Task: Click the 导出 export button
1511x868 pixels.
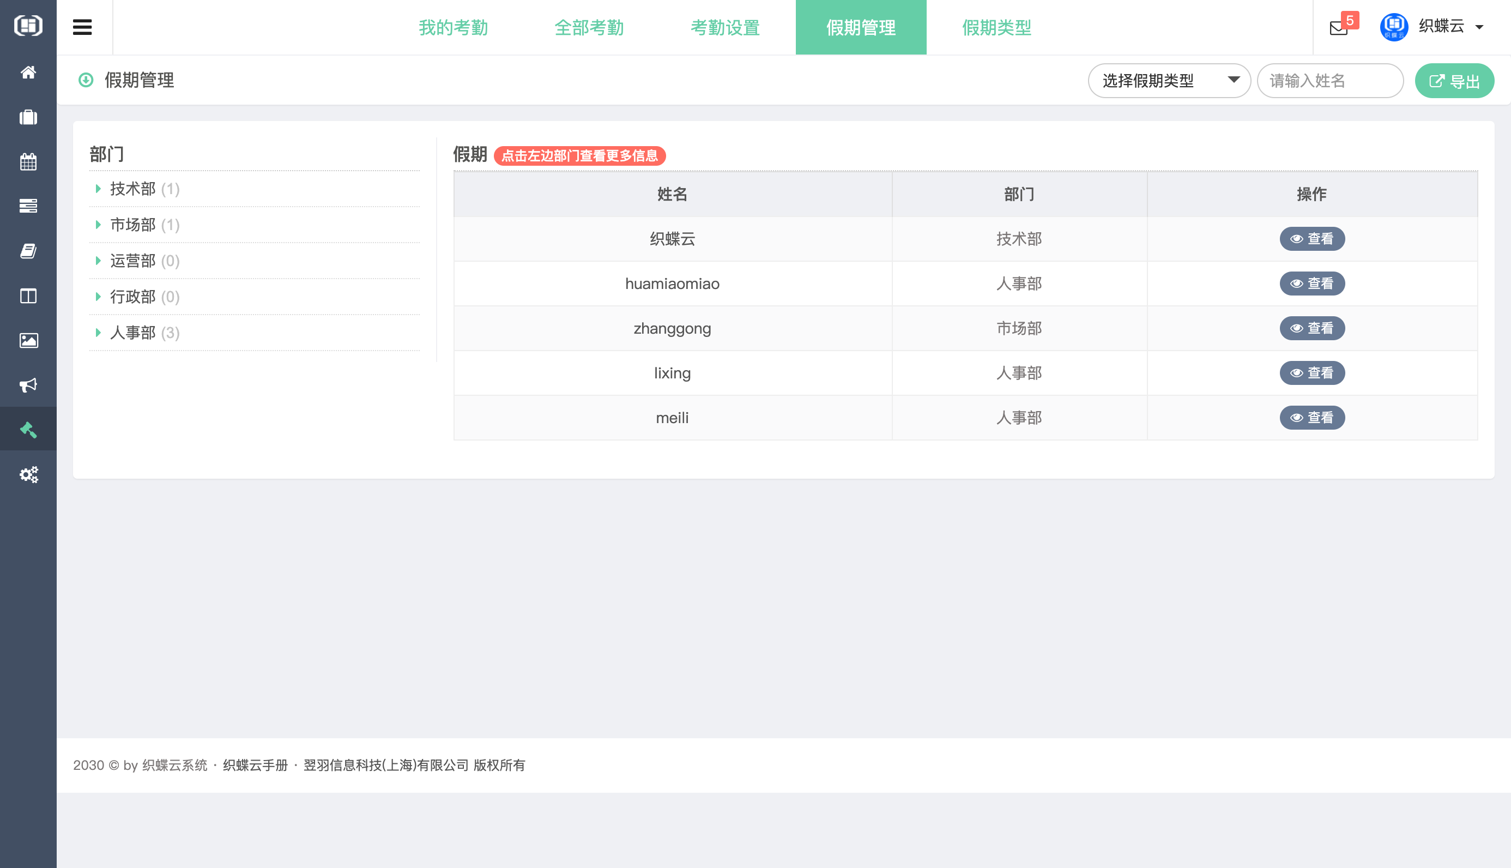Action: pos(1454,81)
